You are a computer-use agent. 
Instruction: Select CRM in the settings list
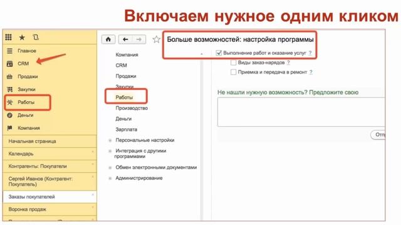tap(121, 65)
